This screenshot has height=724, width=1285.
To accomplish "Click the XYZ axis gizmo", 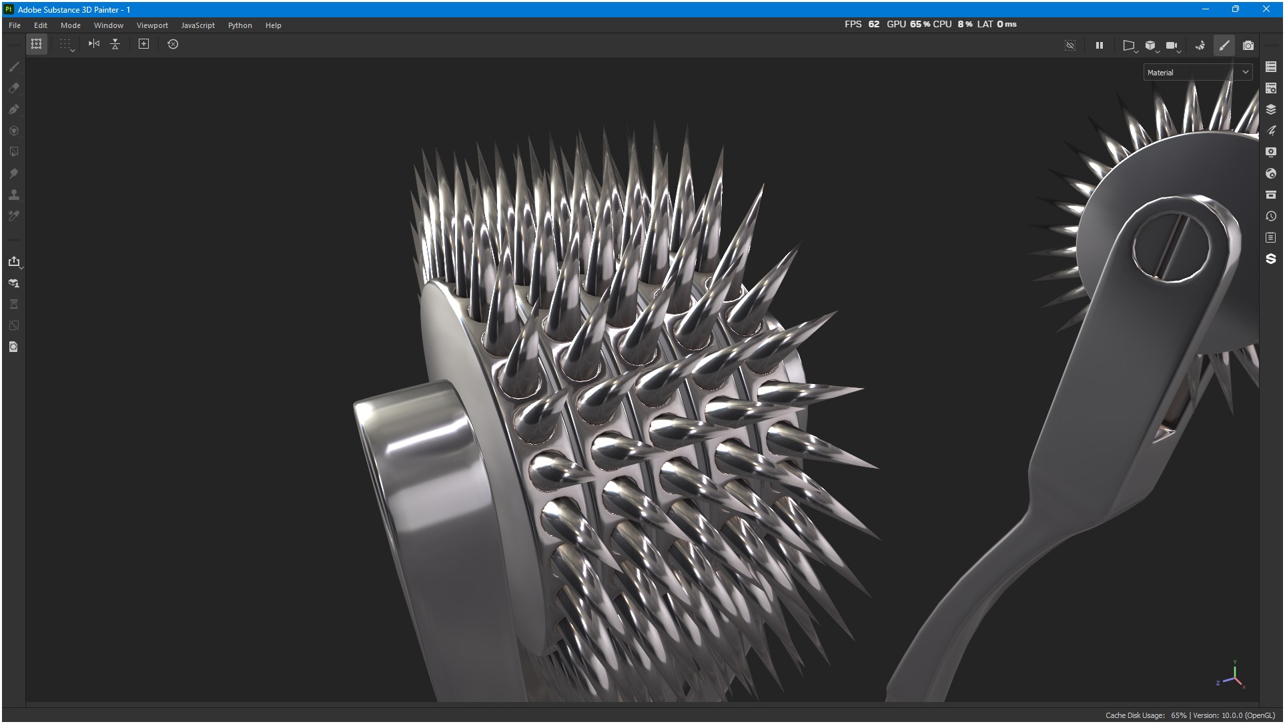I will coord(1232,676).
